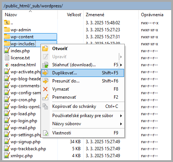This screenshot has height=162, width=173.
Task: Click the rwx---r-x permissions value
Action: (149, 23)
